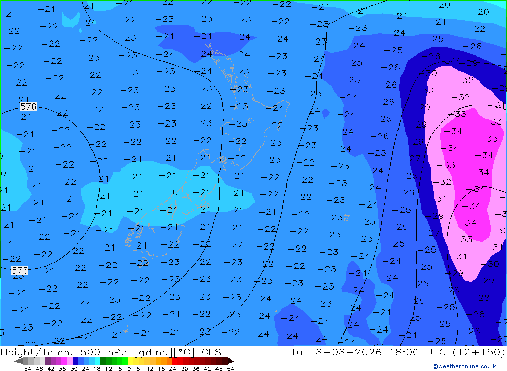This screenshot has height=371, width=507.
Task: Pick the bright red 24 legend swatch
Action: click(175, 361)
